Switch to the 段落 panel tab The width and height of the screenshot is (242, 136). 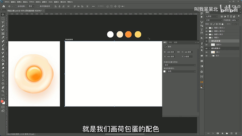[x=176, y=42]
